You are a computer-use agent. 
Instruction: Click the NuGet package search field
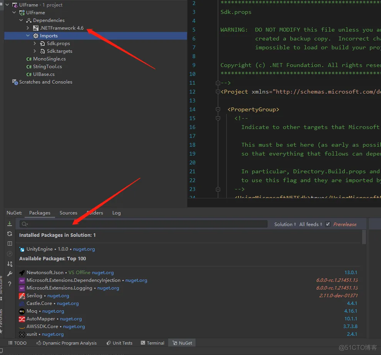[144, 224]
